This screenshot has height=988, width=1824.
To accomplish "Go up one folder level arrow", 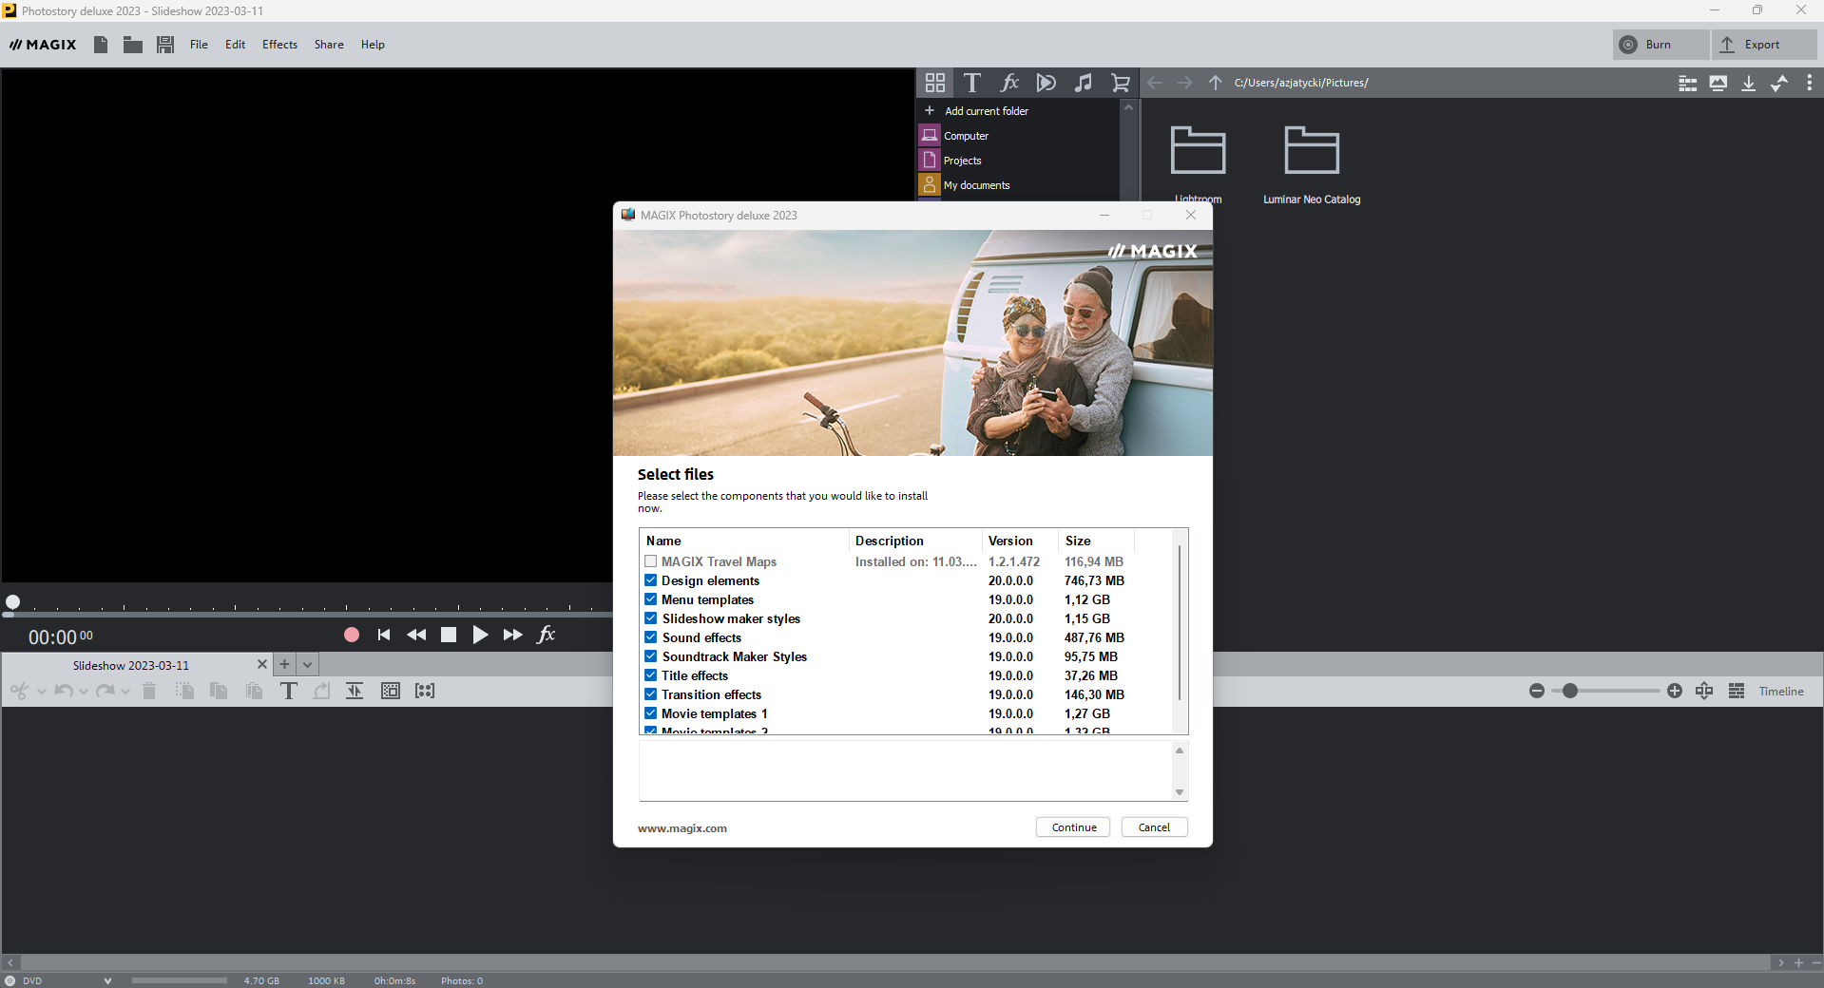I will [x=1215, y=83].
